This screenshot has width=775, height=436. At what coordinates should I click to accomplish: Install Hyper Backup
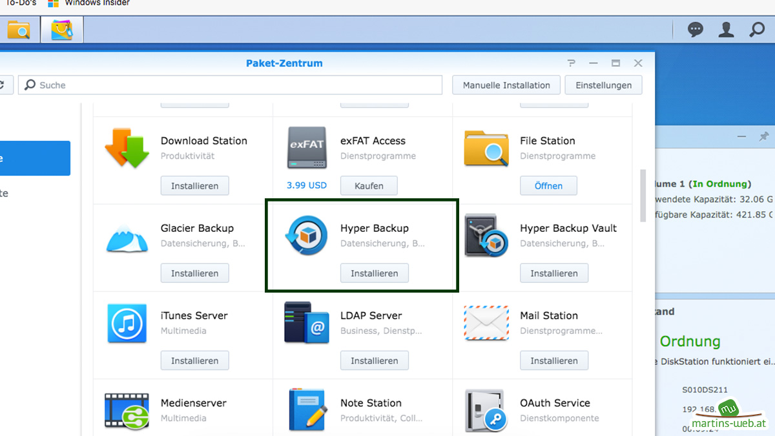pos(375,273)
